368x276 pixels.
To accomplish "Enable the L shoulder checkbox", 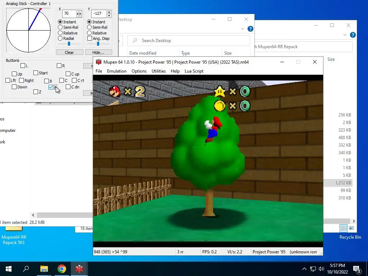I will [x=23, y=65].
